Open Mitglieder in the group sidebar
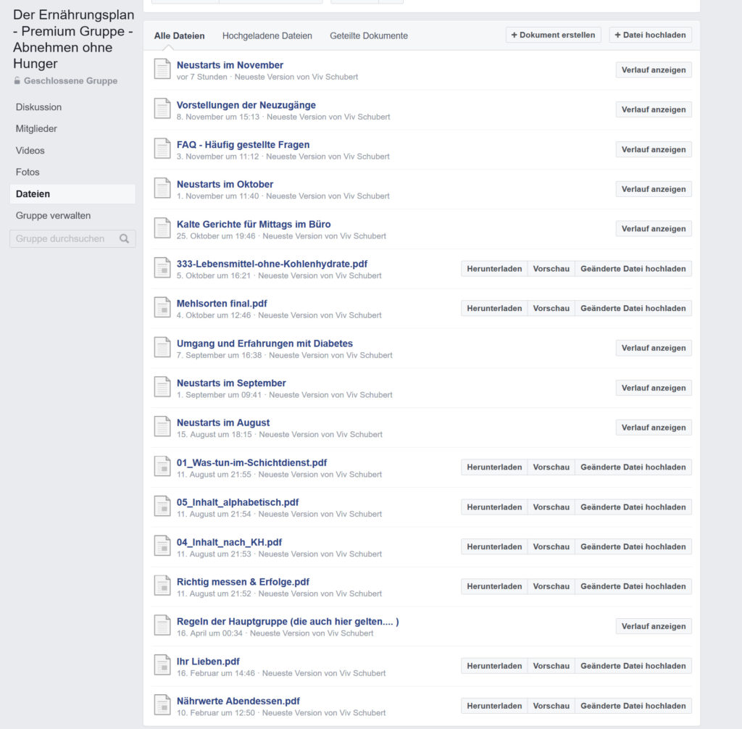Screen dimensions: 742x729 [x=36, y=129]
